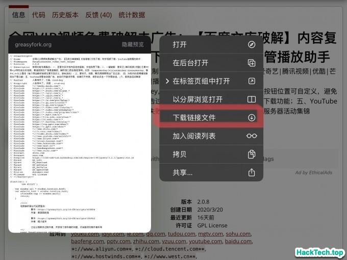The width and height of the screenshot is (347, 260).
Task: Select 加入阅读列表 menu entry
Action: pyautogui.click(x=211, y=136)
